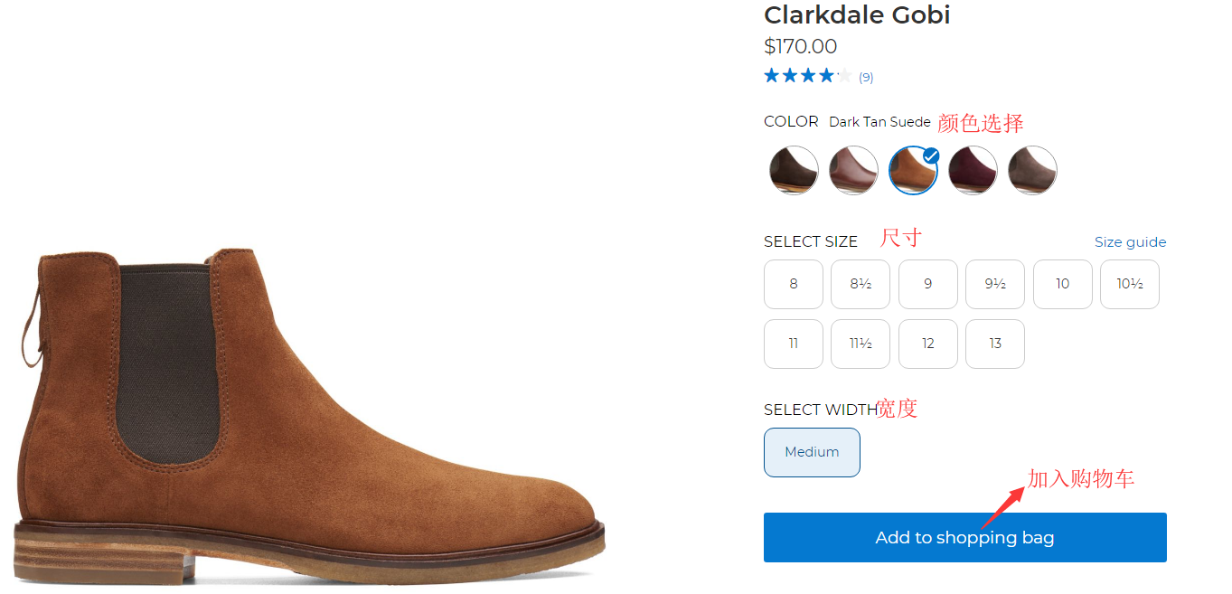Pick the burgundy color swatch
The height and width of the screenshot is (594, 1232).
(973, 170)
